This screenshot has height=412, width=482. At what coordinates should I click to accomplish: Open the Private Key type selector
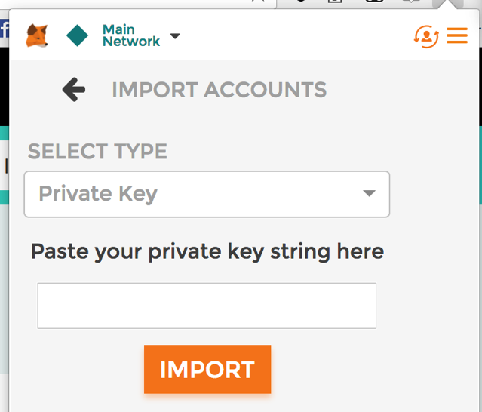click(x=207, y=194)
